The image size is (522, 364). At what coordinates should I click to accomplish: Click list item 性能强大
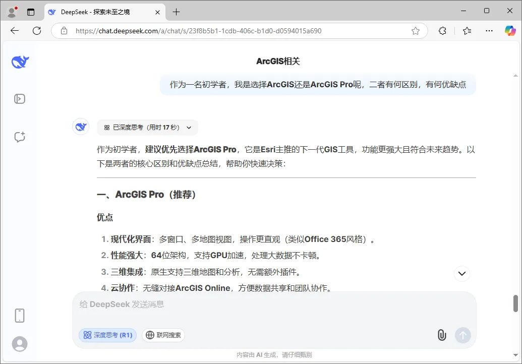(211, 256)
